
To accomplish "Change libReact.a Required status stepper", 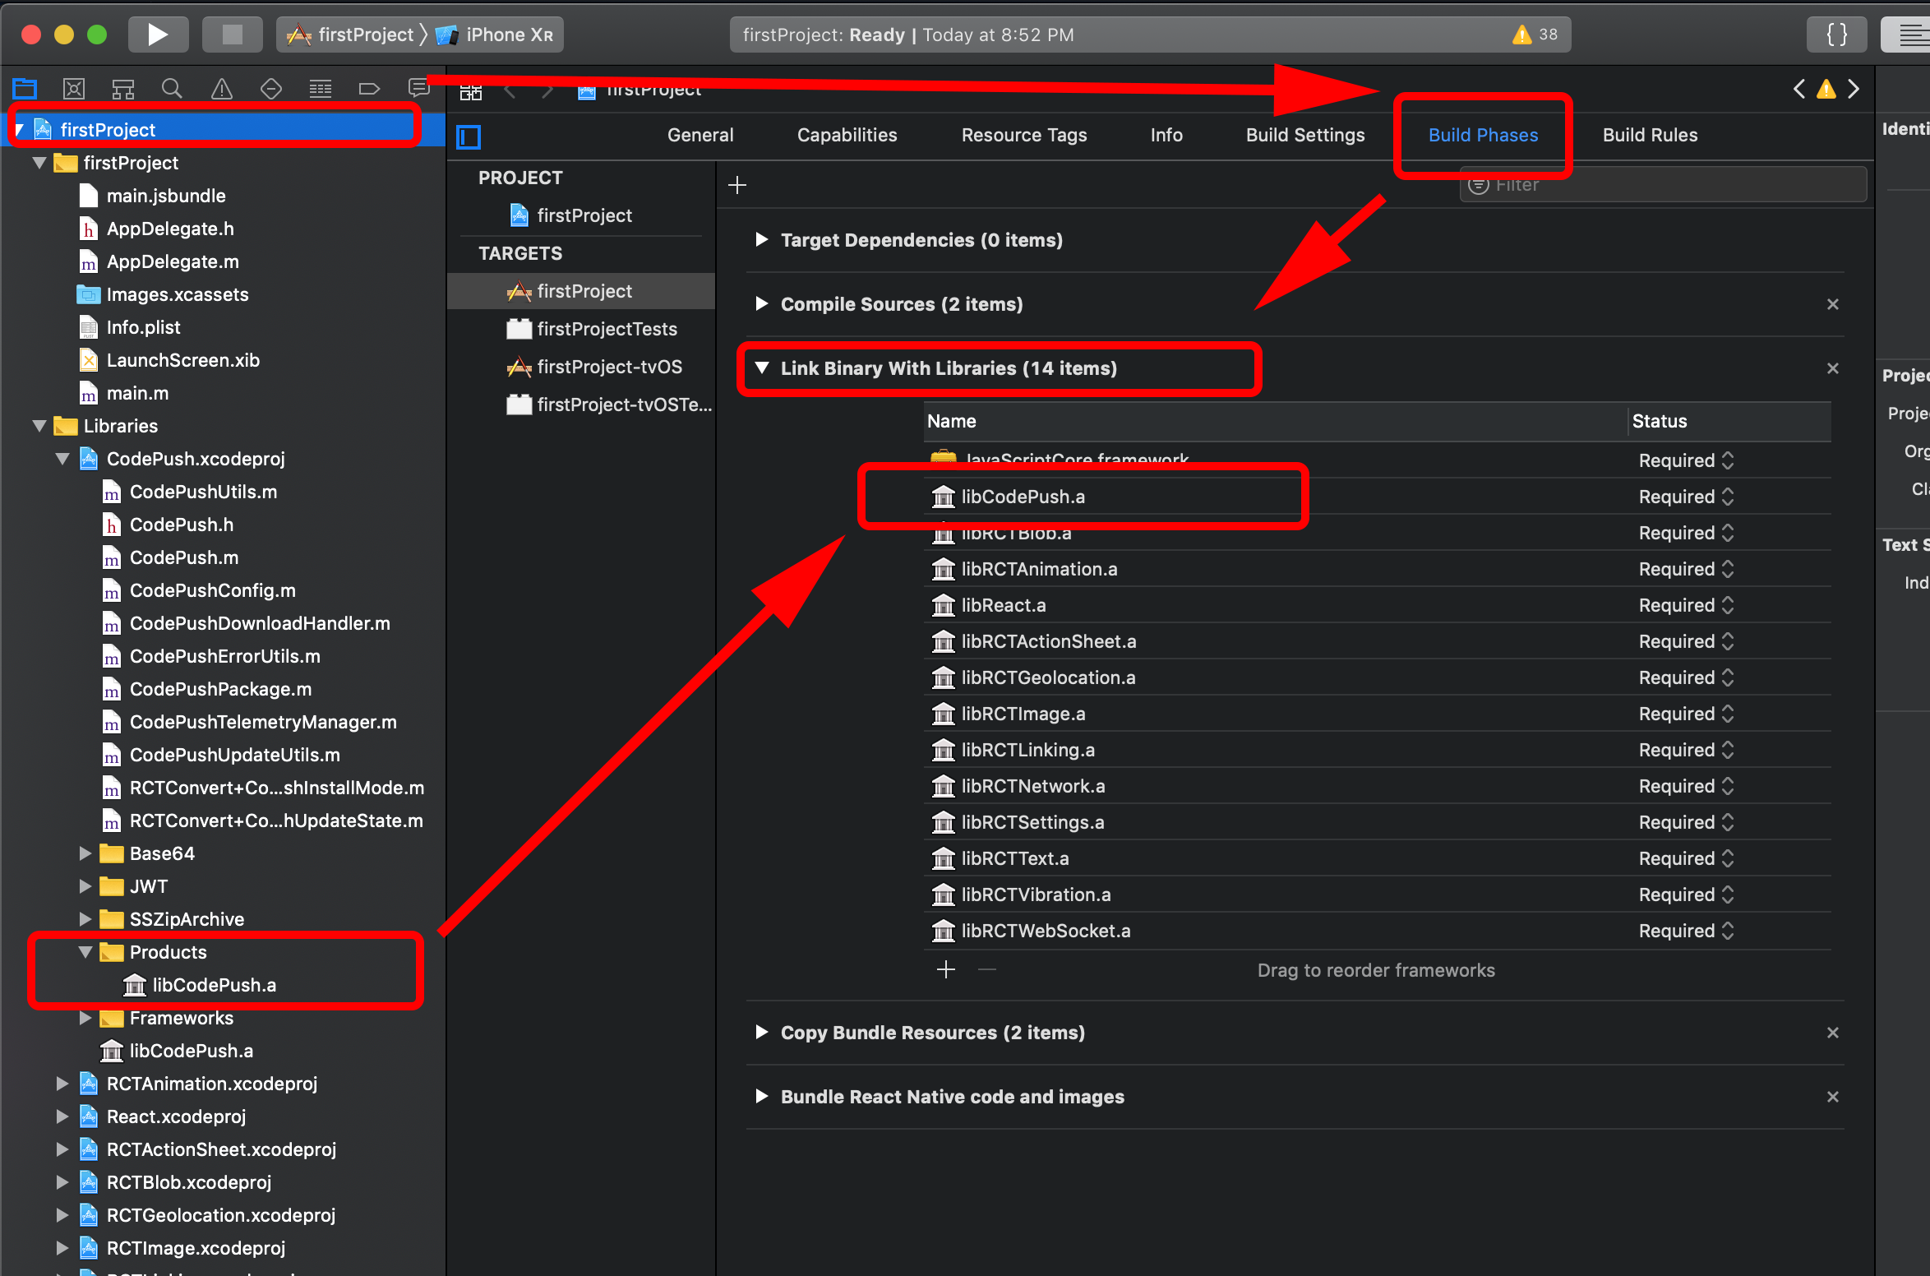I will pyautogui.click(x=1727, y=605).
